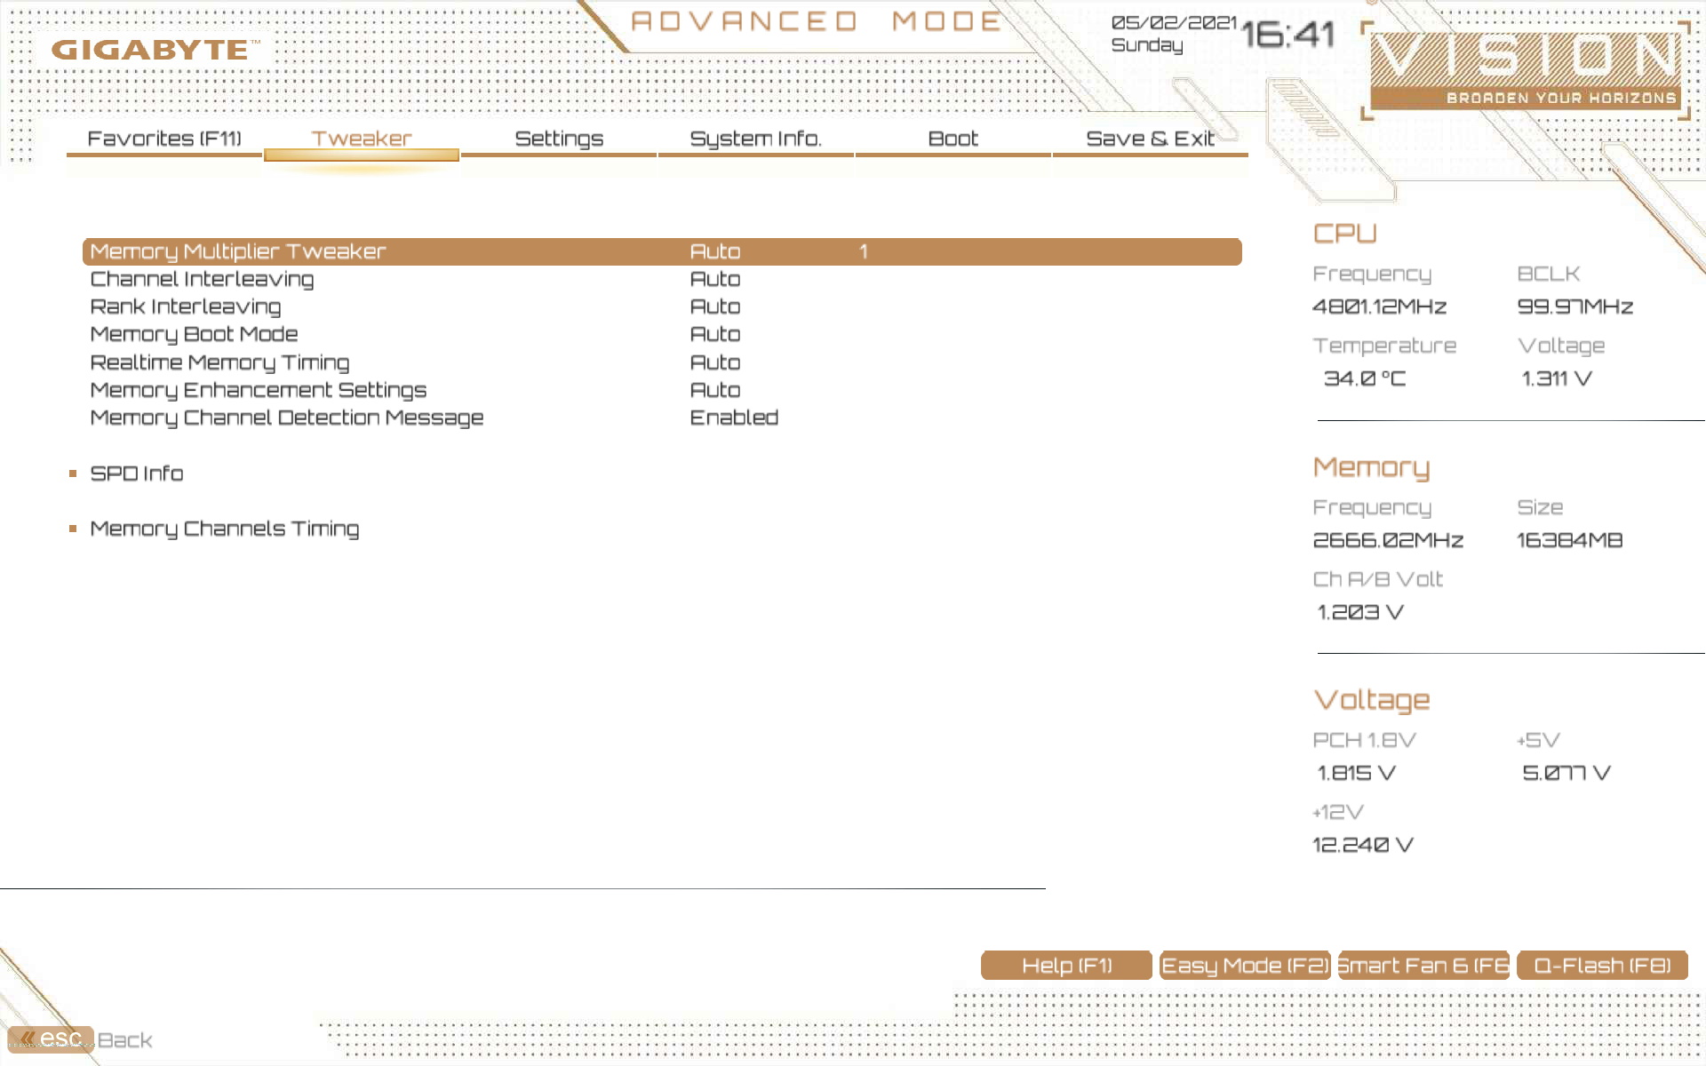Click the bullet beside Memory Channels Timing
The height and width of the screenshot is (1066, 1706).
(x=74, y=529)
